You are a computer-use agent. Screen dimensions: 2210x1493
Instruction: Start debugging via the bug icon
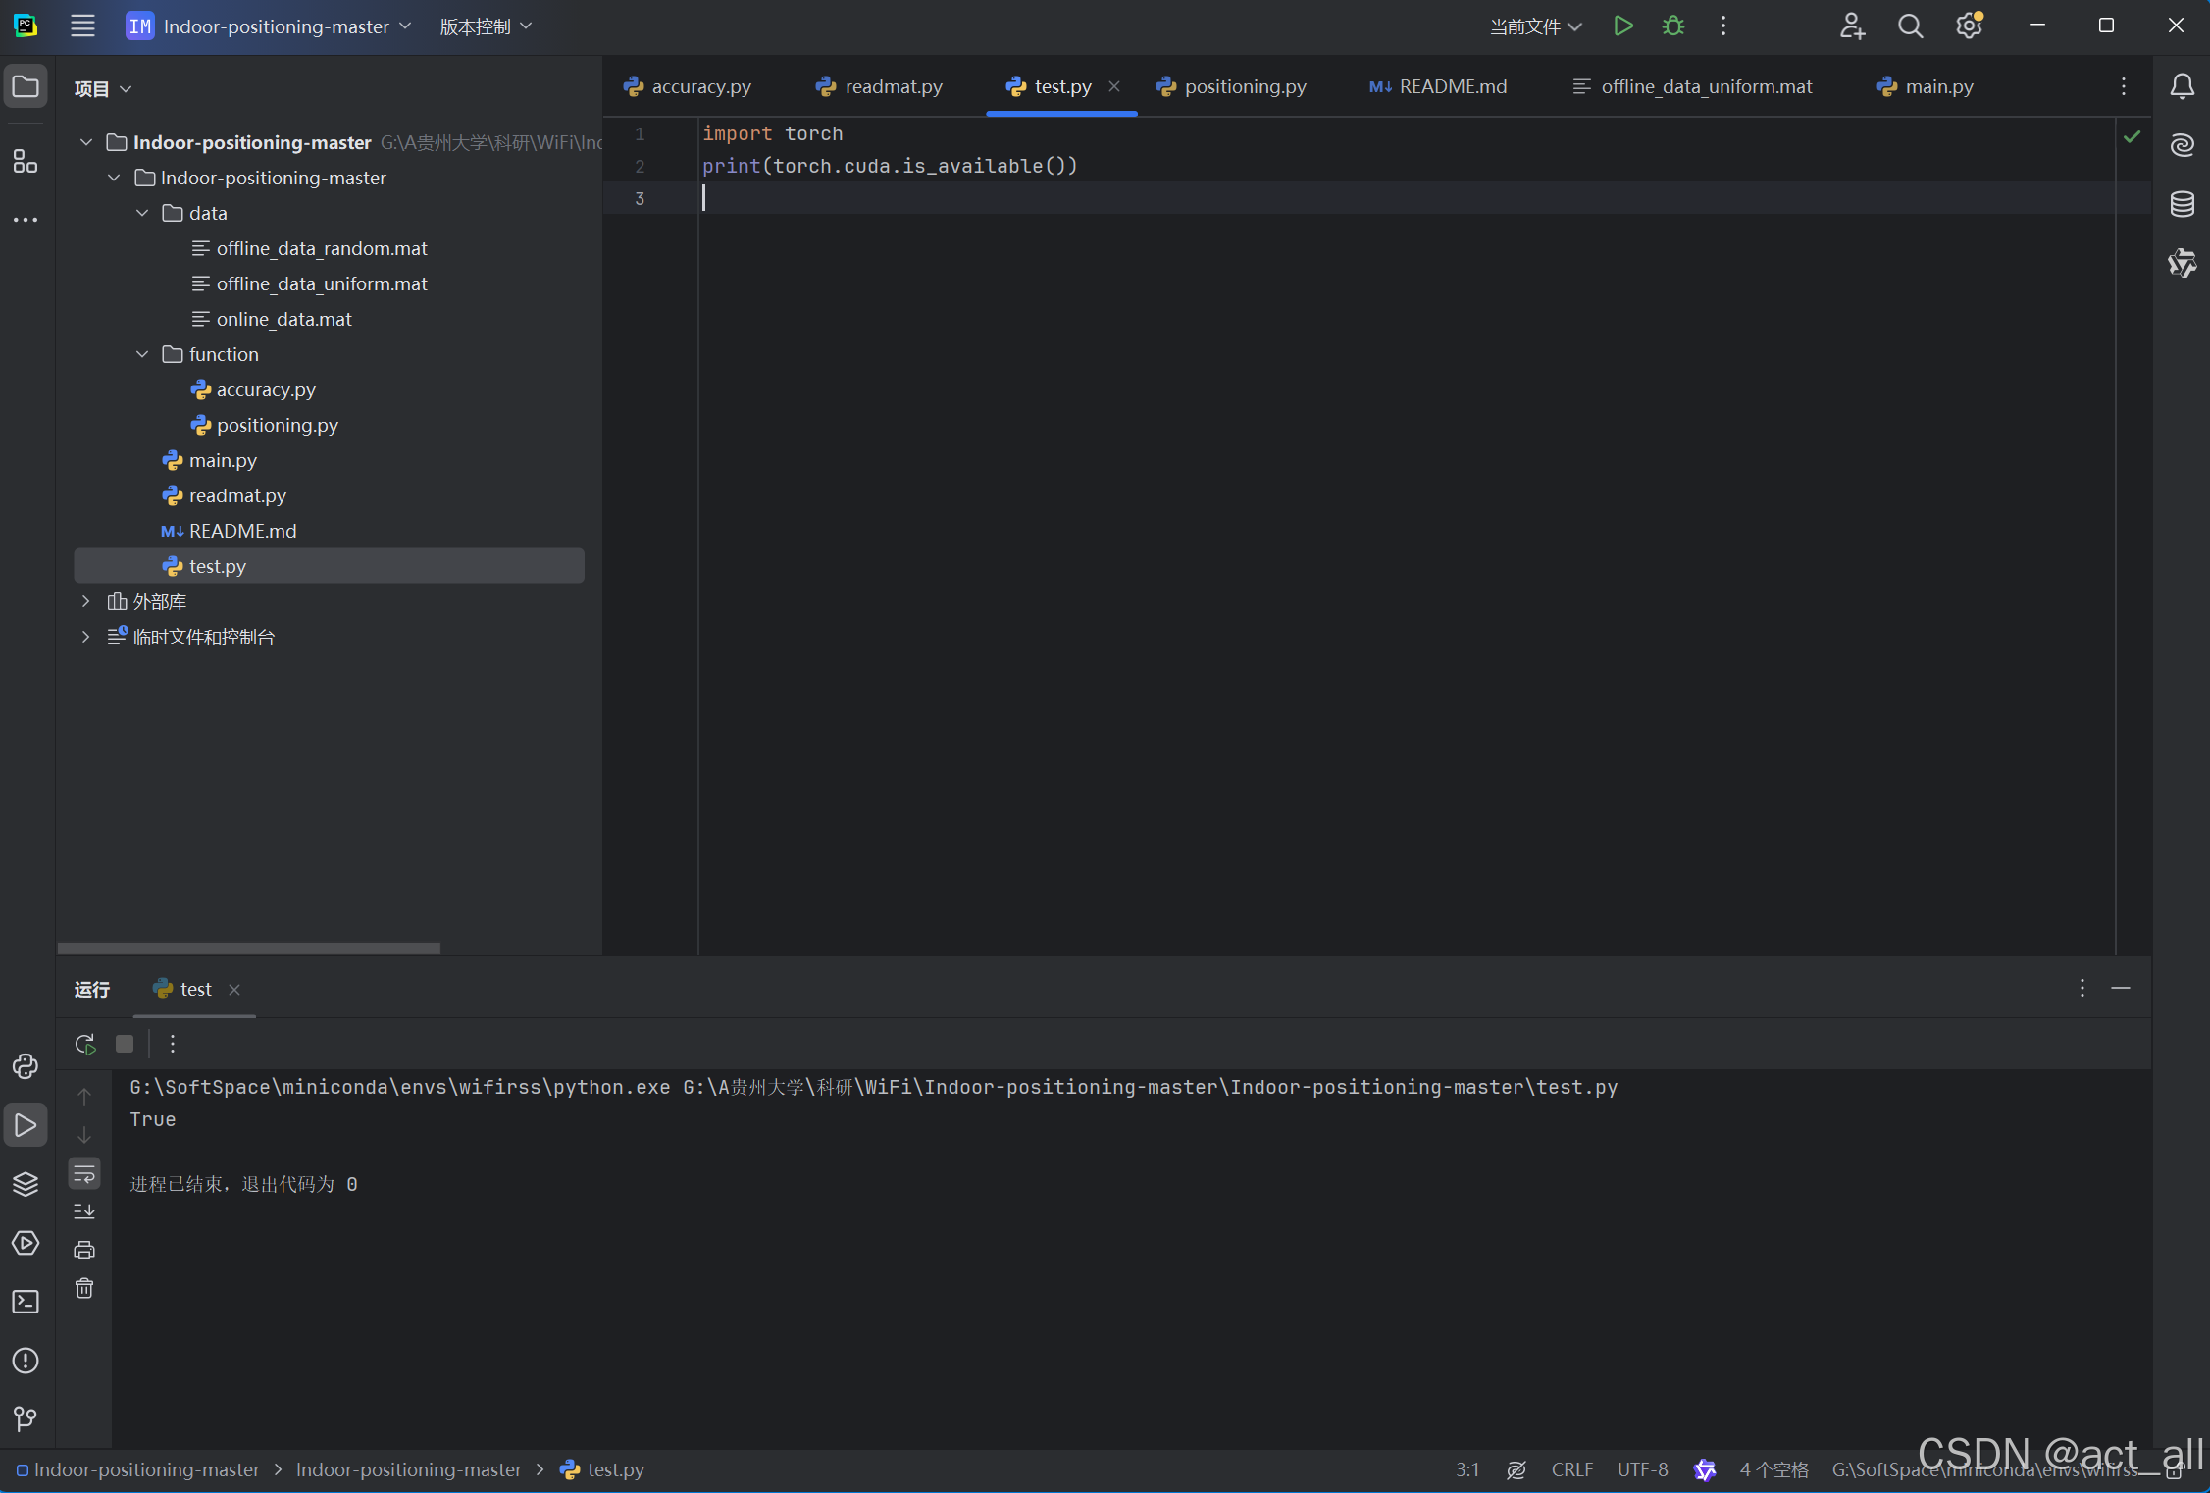tap(1673, 26)
